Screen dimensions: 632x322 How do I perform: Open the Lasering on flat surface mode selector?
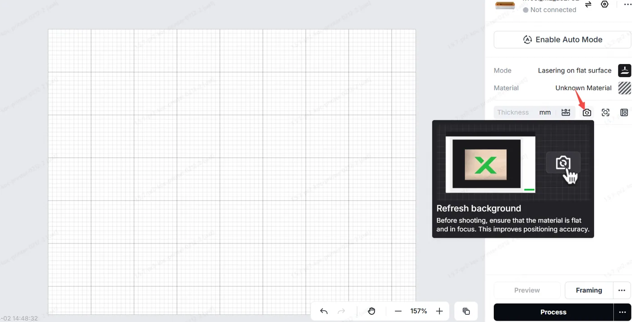point(575,70)
